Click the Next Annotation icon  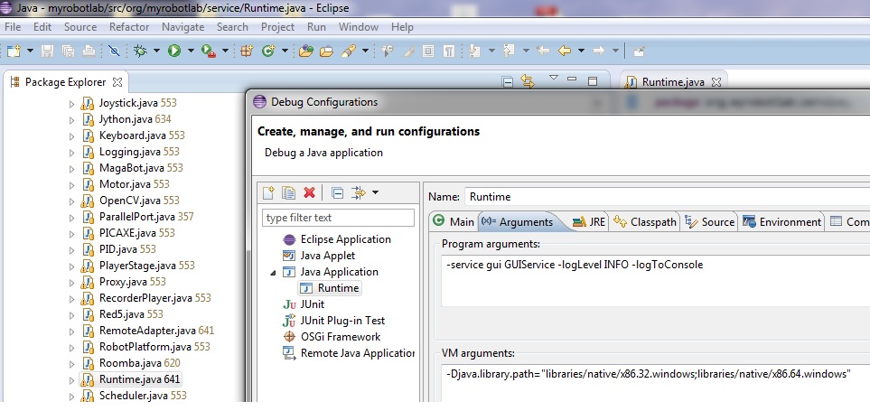point(474,51)
